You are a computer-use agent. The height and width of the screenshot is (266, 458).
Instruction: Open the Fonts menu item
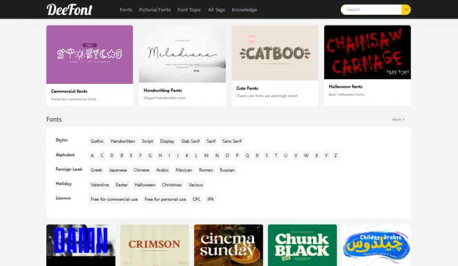click(126, 10)
